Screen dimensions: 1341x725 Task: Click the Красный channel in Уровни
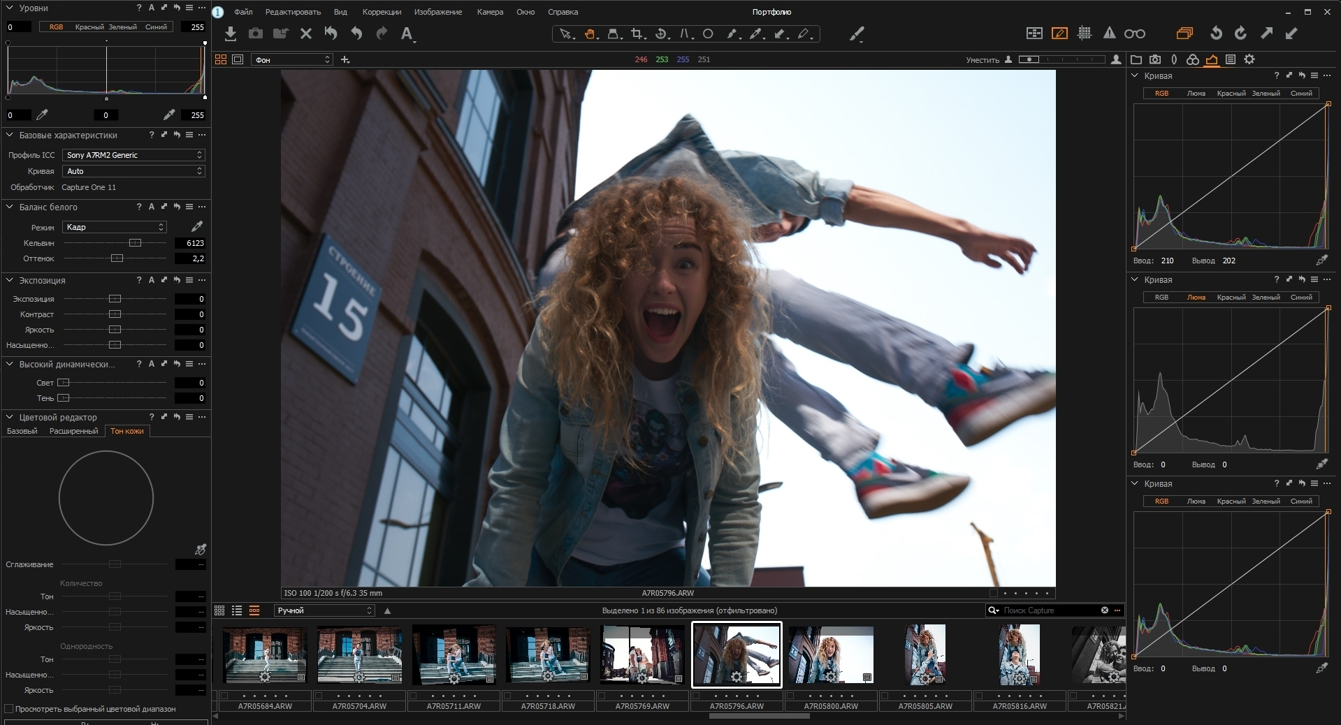(89, 27)
